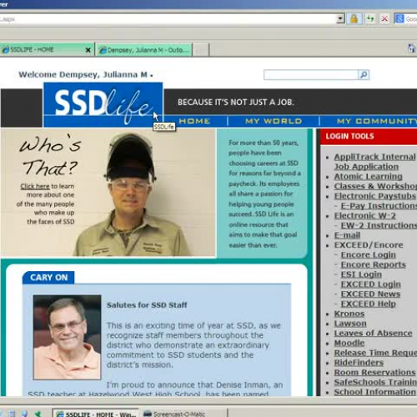The image size is (417, 417).
Task: Open the Electronic W-2 link
Action: [x=364, y=216]
